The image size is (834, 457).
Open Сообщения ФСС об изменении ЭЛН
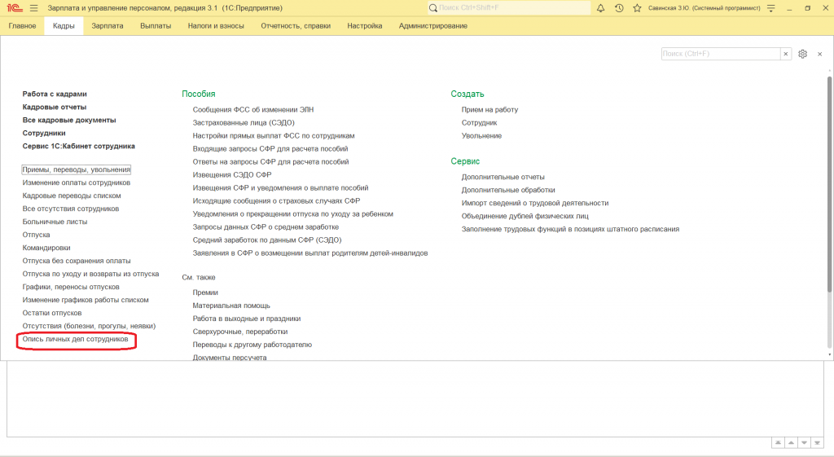(253, 110)
